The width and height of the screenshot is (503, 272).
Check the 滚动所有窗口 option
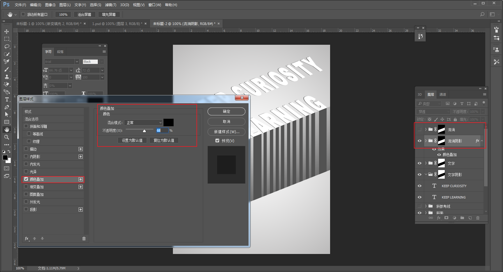pyautogui.click(x=23, y=14)
